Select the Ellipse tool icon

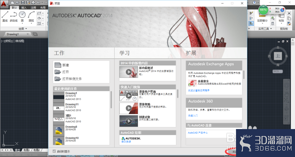39,18
